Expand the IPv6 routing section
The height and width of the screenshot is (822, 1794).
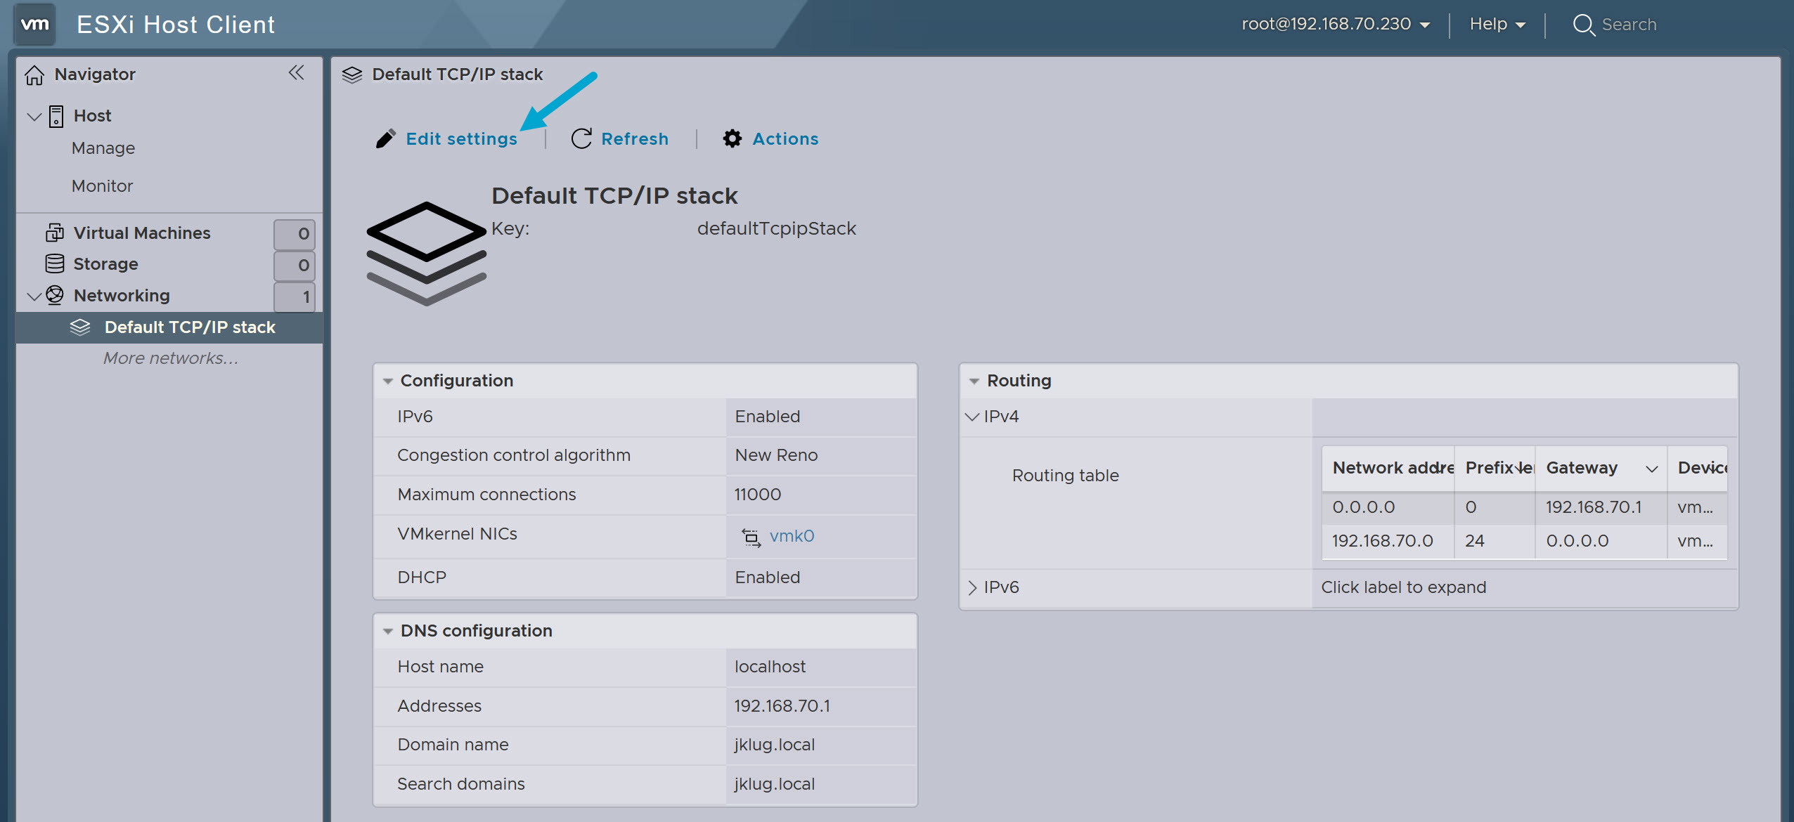(x=974, y=587)
